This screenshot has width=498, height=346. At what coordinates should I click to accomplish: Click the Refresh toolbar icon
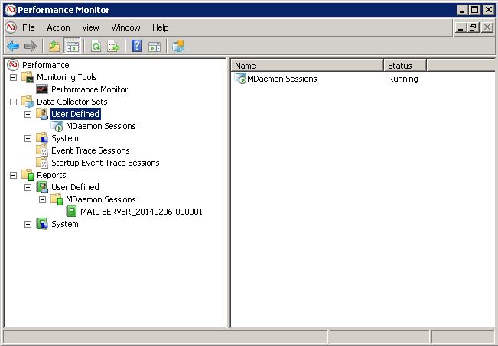click(96, 47)
